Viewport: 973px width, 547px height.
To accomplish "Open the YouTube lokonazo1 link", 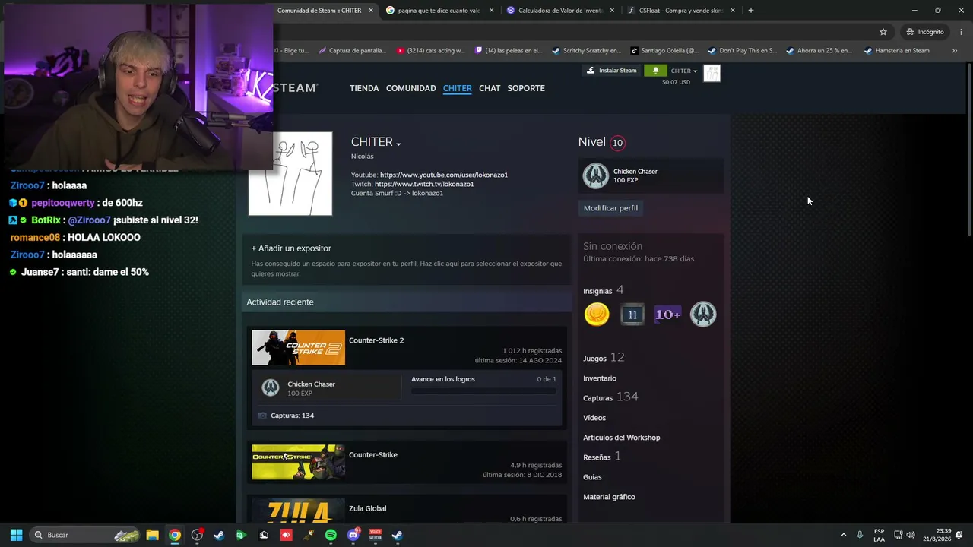I will pyautogui.click(x=444, y=175).
